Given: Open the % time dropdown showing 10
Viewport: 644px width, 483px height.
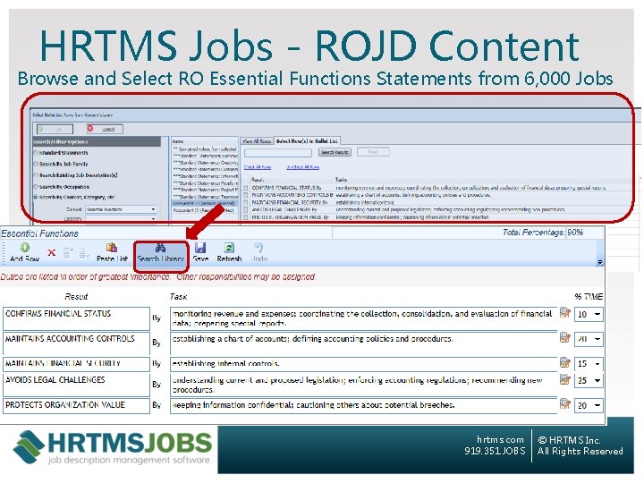Looking at the screenshot, I should pos(589,315).
